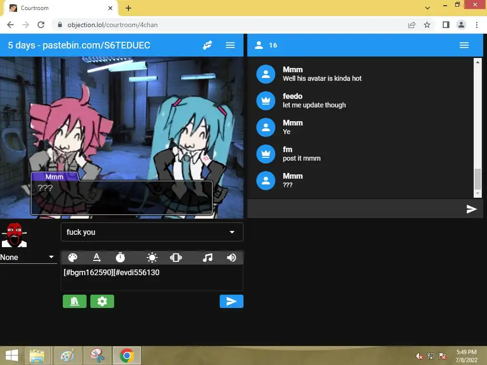Expand the 'fuck you' pose dropdown
This screenshot has width=487, height=365.
coord(152,232)
